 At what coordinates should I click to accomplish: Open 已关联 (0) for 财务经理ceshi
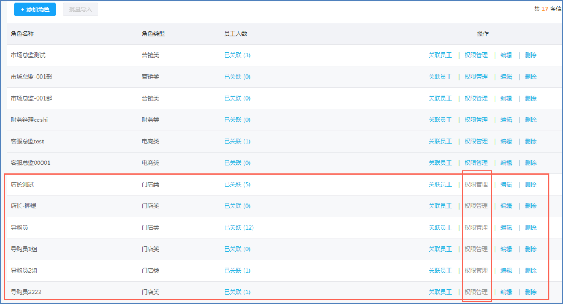tap(237, 120)
